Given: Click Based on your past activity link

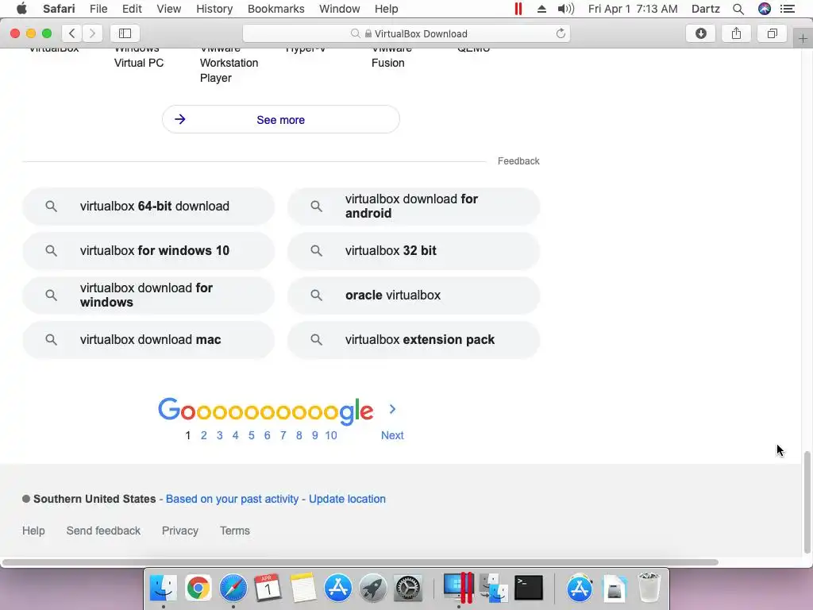Looking at the screenshot, I should [x=233, y=499].
